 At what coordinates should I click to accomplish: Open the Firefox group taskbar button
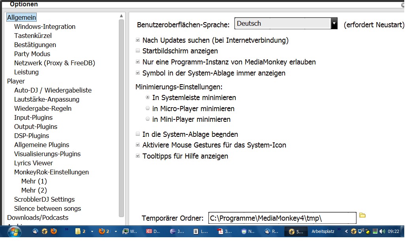tap(104, 231)
